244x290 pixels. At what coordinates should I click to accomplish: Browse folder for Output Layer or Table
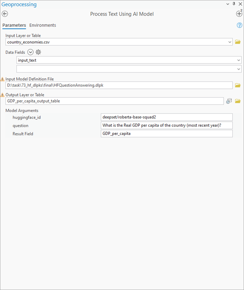[238, 101]
